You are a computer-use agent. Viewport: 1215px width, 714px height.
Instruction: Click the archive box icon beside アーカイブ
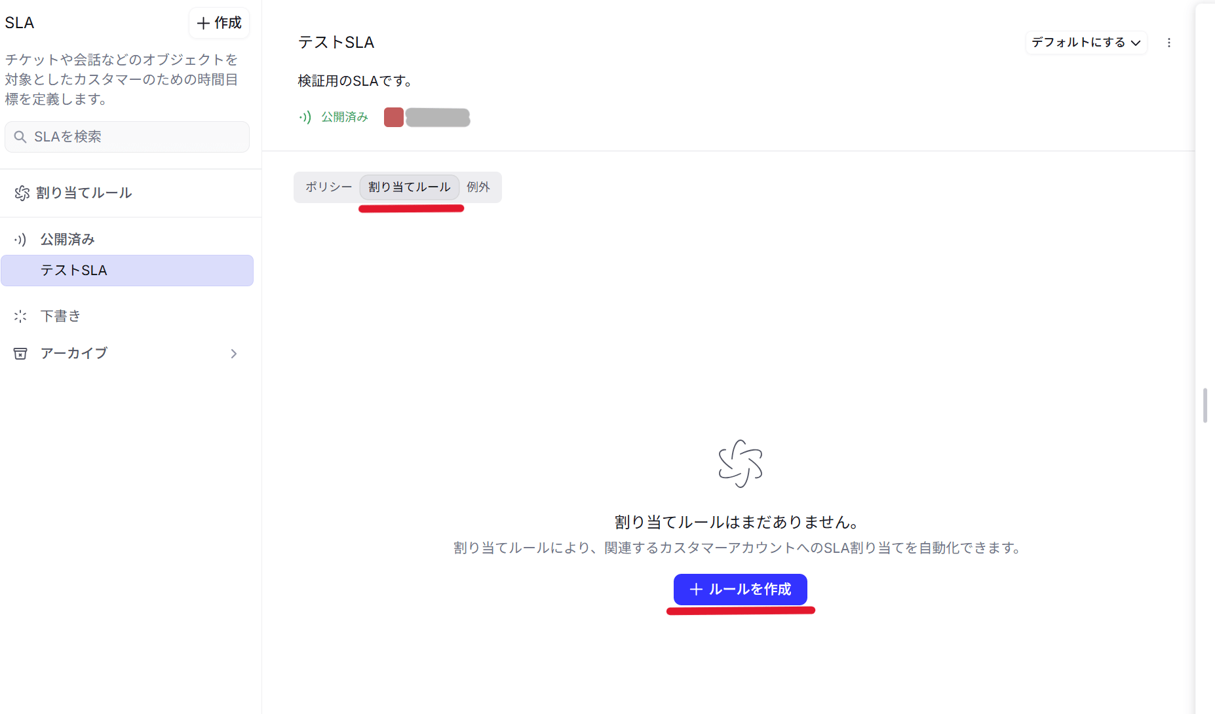coord(20,353)
